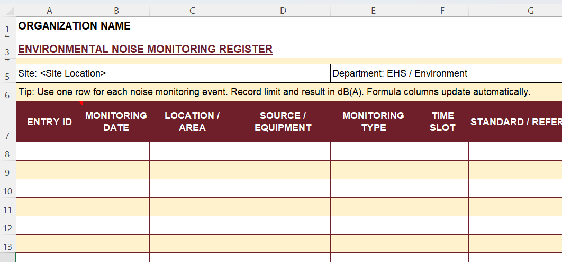Click the TIME SLOT header cell
This screenshot has width=562, height=262.
(x=442, y=121)
